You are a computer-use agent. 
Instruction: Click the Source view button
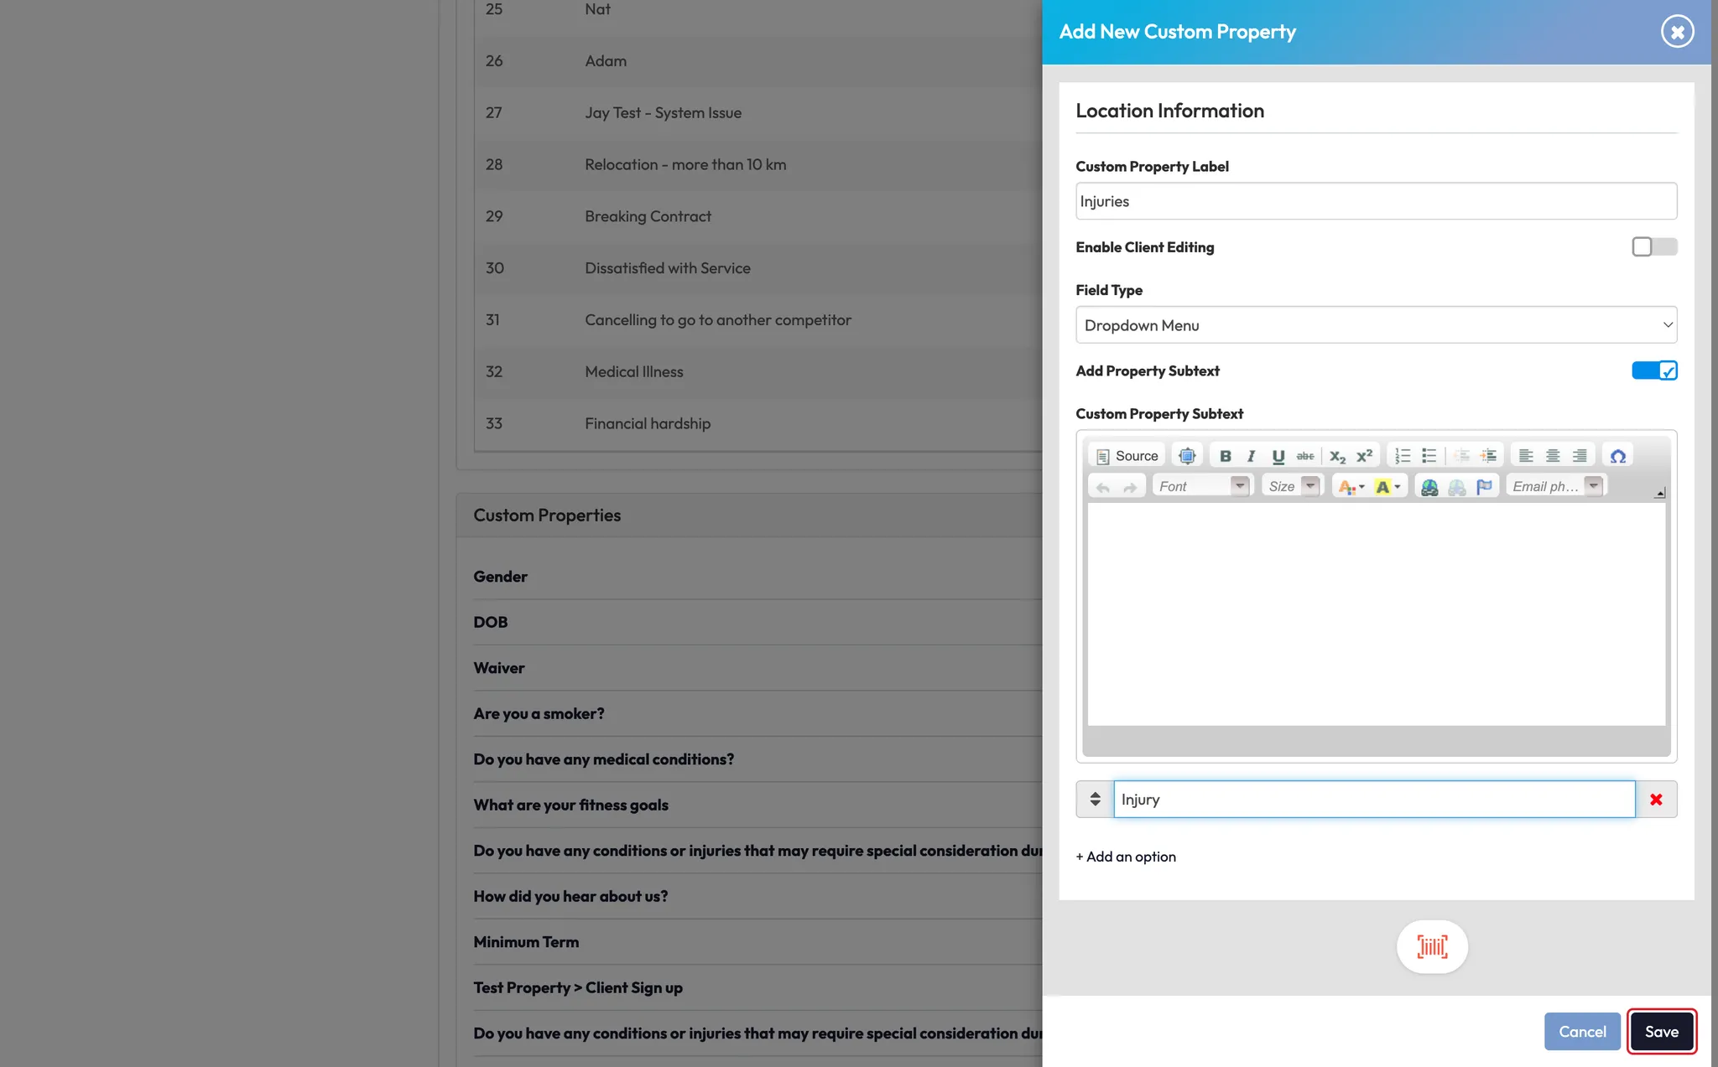pos(1127,456)
